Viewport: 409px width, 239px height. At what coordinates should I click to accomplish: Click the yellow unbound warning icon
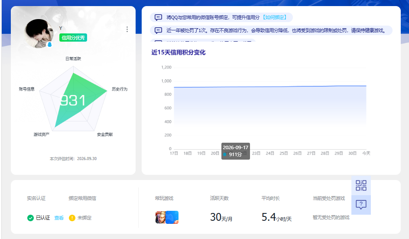[72, 218]
